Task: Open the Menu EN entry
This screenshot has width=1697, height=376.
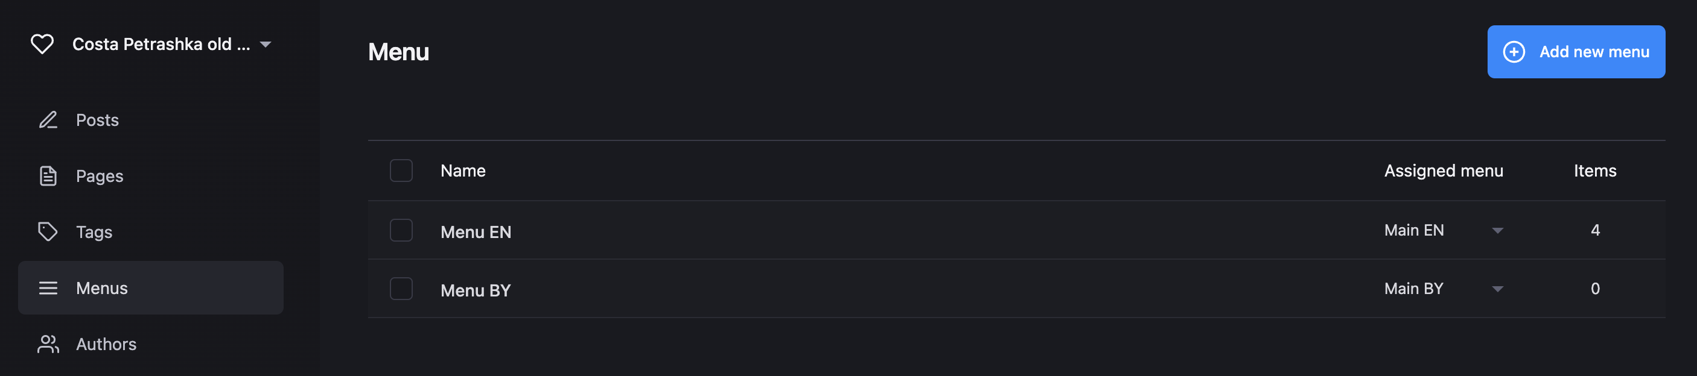Action: (476, 232)
